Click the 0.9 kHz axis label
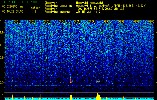 (x=2, y=57)
